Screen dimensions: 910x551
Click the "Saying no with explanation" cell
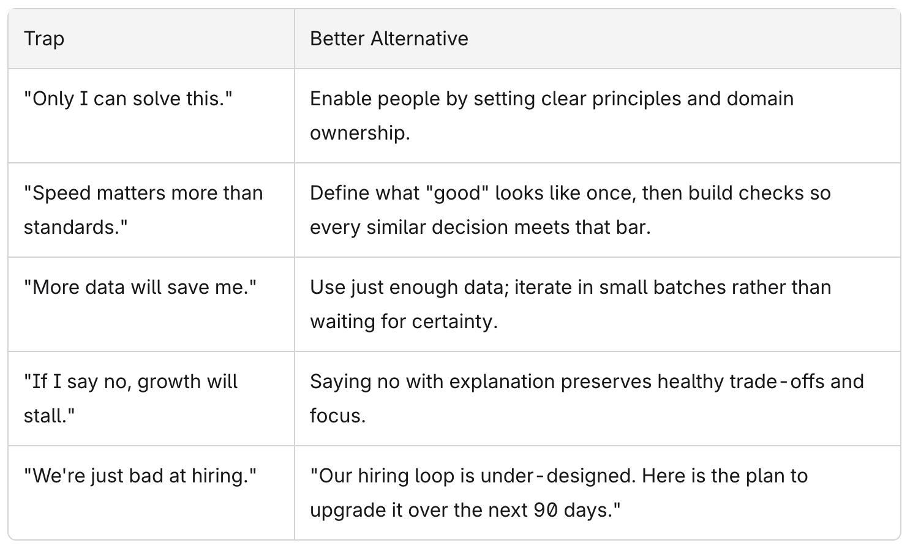click(x=598, y=399)
